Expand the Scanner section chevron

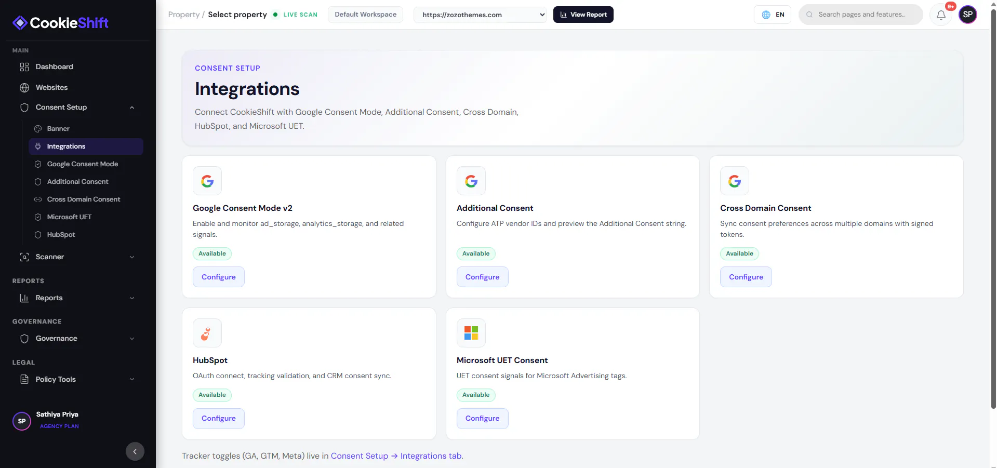tap(132, 257)
